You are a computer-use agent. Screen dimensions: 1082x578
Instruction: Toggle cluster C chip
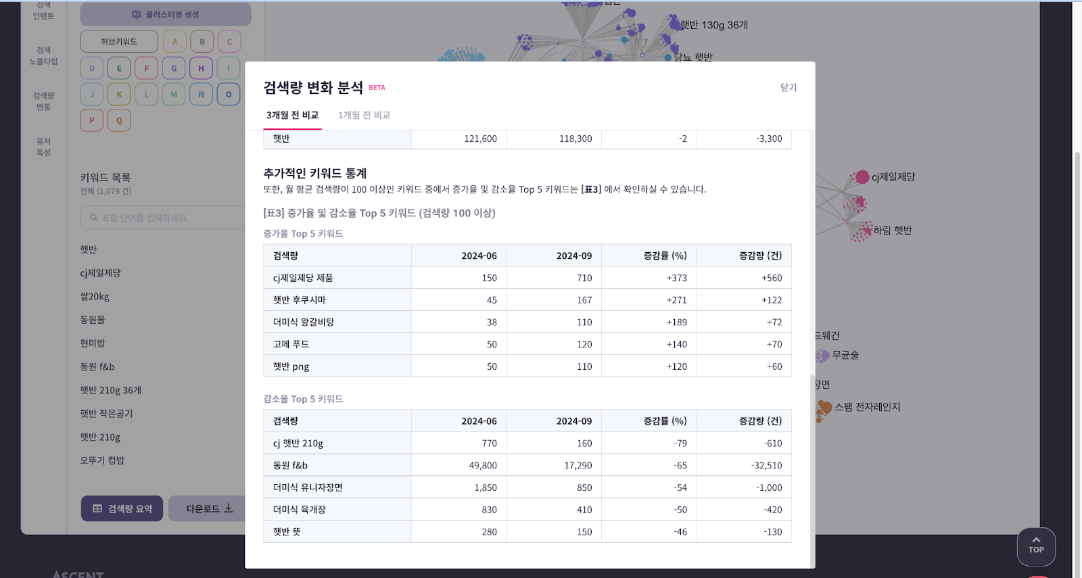(229, 41)
